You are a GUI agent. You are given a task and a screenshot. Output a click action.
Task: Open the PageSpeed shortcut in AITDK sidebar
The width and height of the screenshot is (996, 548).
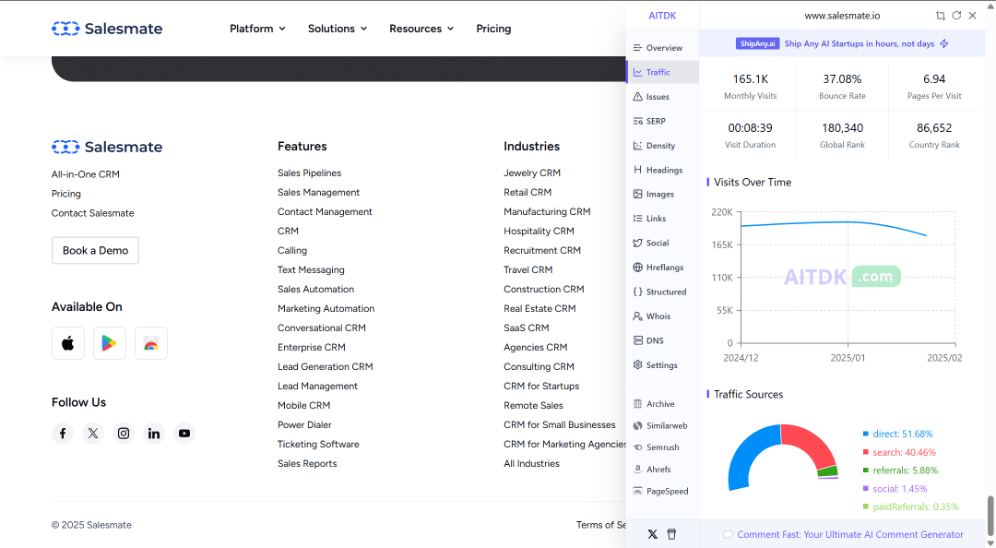pos(660,492)
